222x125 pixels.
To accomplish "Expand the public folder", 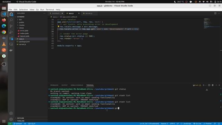I will point(22,22).
